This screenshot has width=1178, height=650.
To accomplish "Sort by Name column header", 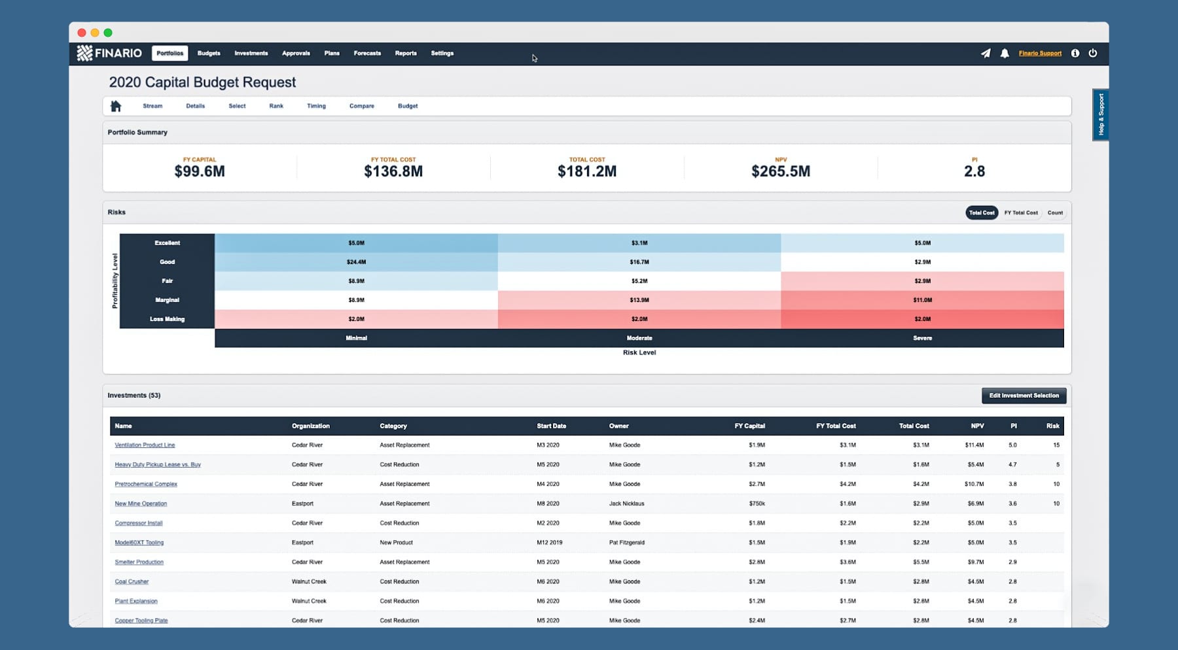I will 123,426.
